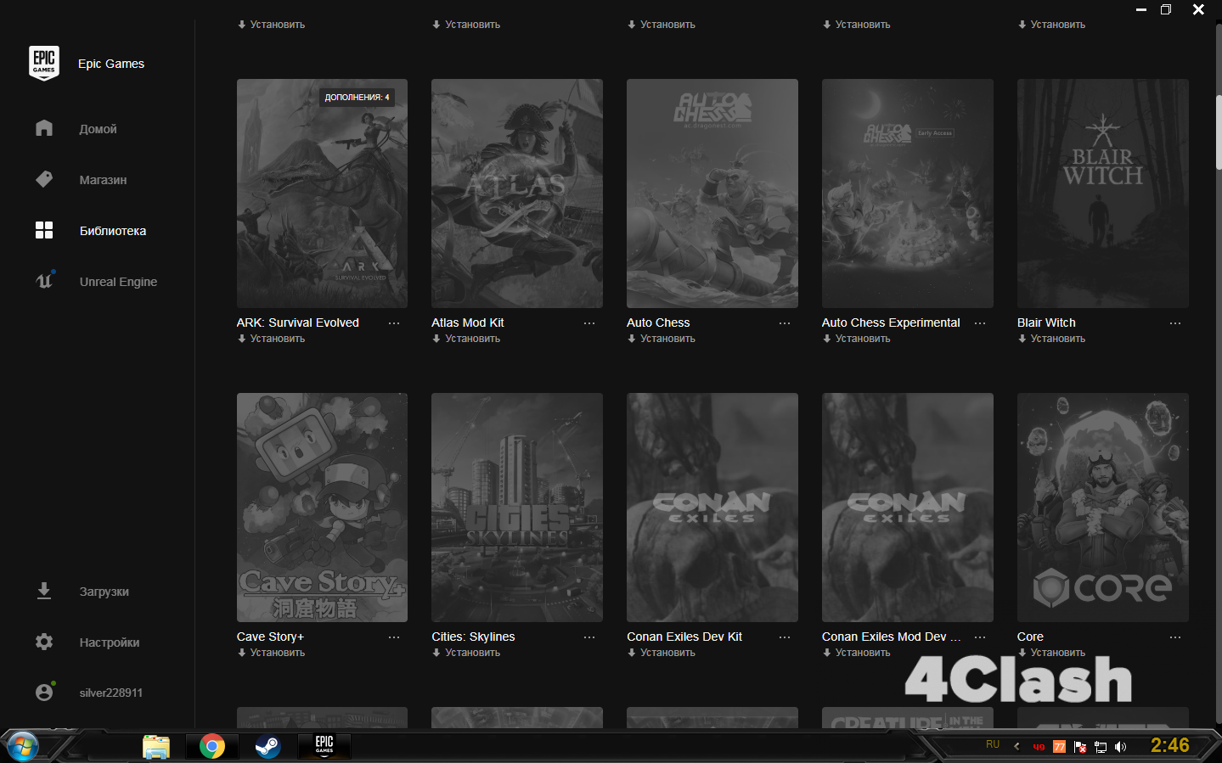1222x763 pixels.
Task: Open the Загрузки download arrow icon
Action: pos(44,591)
